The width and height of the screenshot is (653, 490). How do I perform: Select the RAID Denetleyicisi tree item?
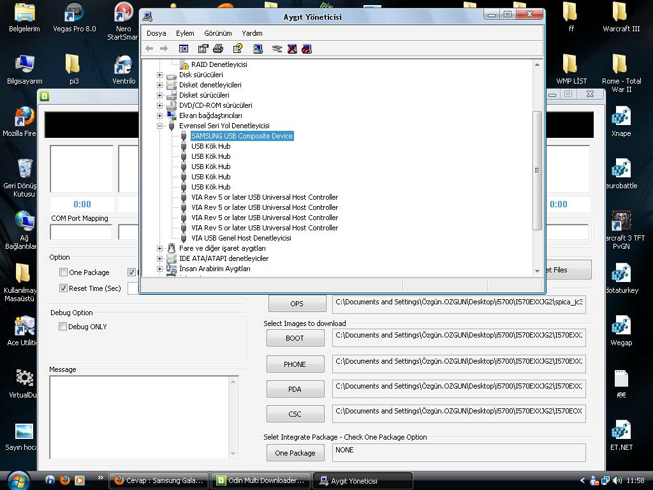pos(219,64)
